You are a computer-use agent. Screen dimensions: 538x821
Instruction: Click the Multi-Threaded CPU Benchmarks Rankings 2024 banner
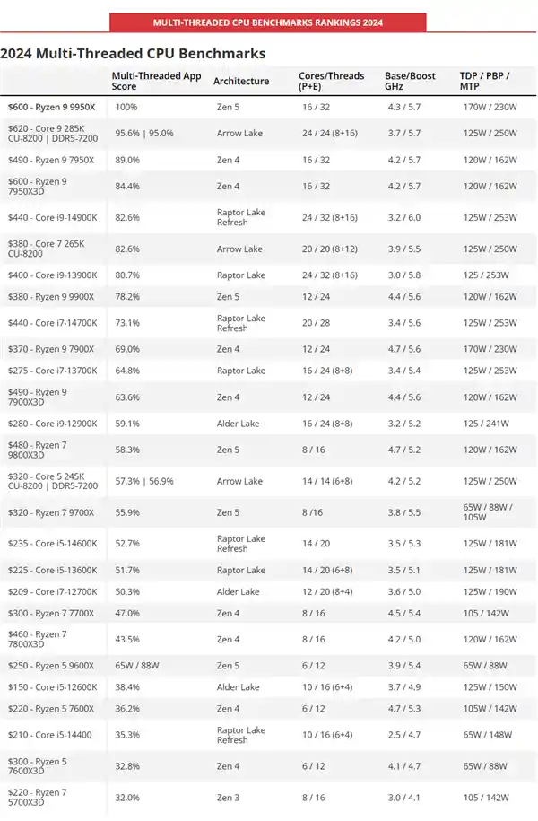pyautogui.click(x=269, y=22)
